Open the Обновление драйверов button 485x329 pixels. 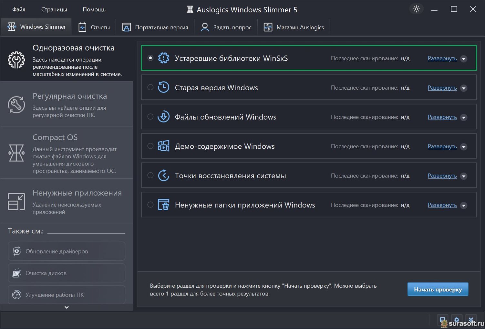click(x=67, y=251)
